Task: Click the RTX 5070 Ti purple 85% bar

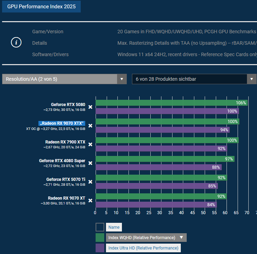Action: pos(157,186)
